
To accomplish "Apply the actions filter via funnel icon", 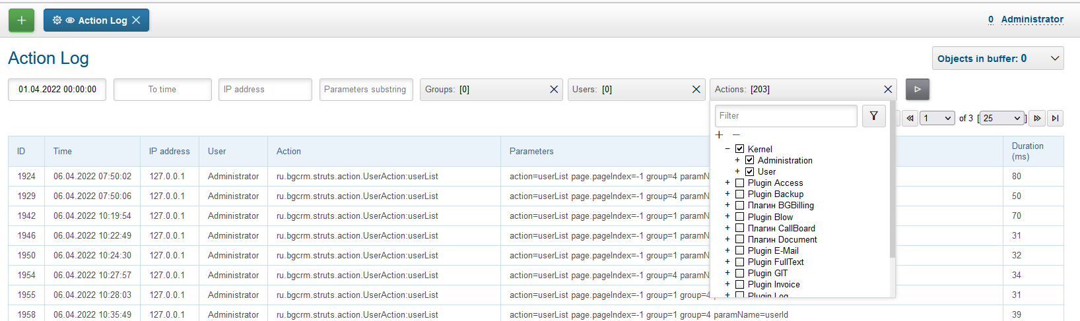I will point(873,116).
